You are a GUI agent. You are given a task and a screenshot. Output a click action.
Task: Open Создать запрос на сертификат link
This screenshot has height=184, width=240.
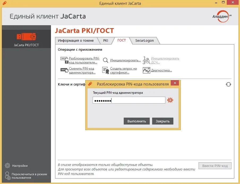tap(123, 70)
